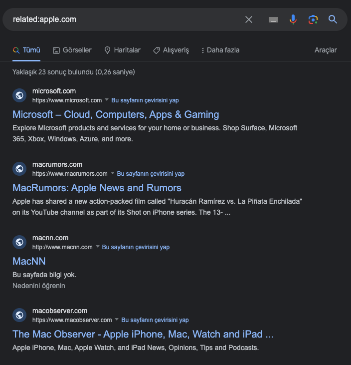This screenshot has height=365, width=351.
Task: Click the globe favicon next to macrumors.com
Action: coord(19,169)
